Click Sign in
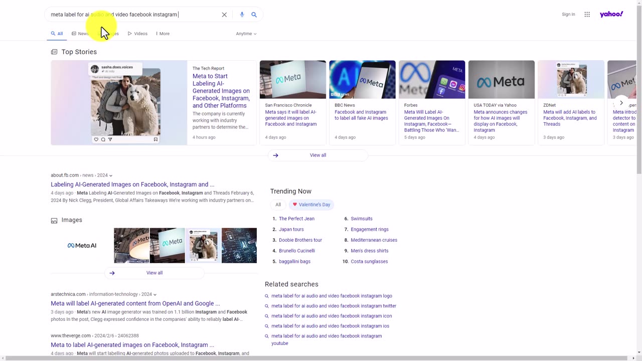The image size is (642, 361). (x=568, y=15)
